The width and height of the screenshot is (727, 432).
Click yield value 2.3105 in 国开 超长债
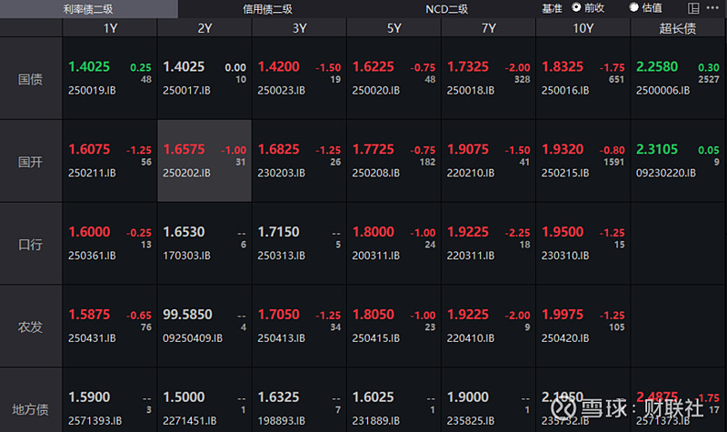[657, 149]
